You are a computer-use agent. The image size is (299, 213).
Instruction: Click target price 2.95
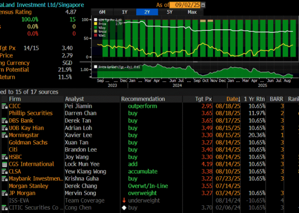(207, 106)
